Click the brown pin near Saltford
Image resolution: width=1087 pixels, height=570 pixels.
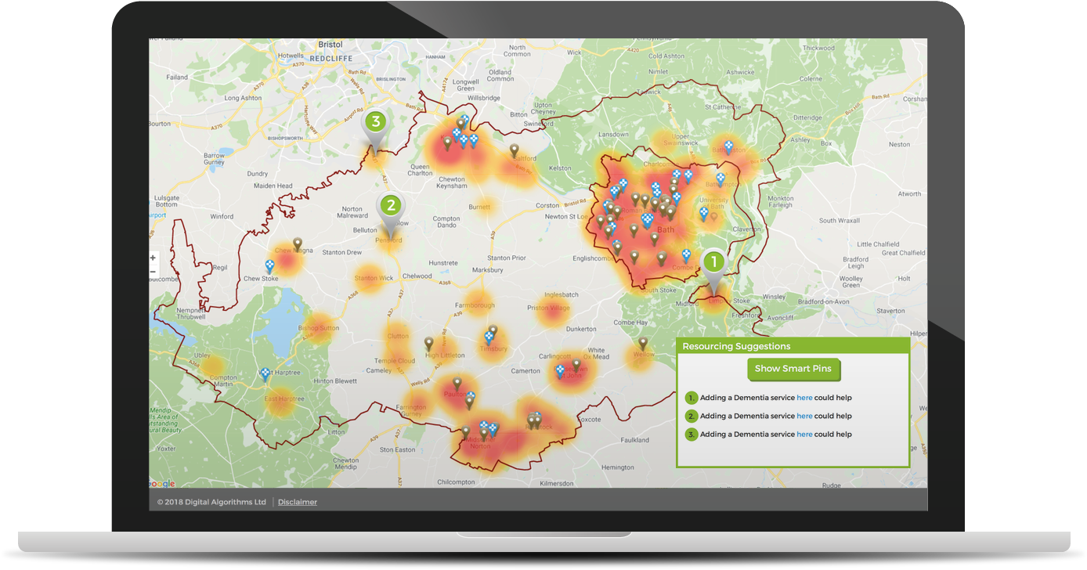point(513,149)
